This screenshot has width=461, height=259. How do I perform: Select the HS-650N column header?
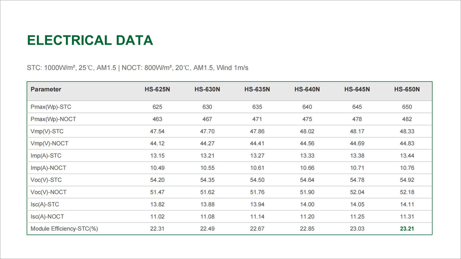(407, 89)
